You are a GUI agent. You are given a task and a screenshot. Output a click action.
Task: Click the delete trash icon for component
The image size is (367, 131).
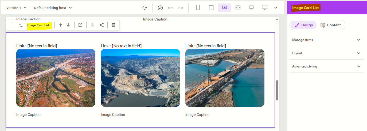point(114,25)
